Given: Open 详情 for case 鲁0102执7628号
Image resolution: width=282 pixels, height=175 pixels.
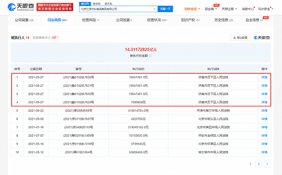Looking at the screenshot, I should pyautogui.click(x=264, y=77).
